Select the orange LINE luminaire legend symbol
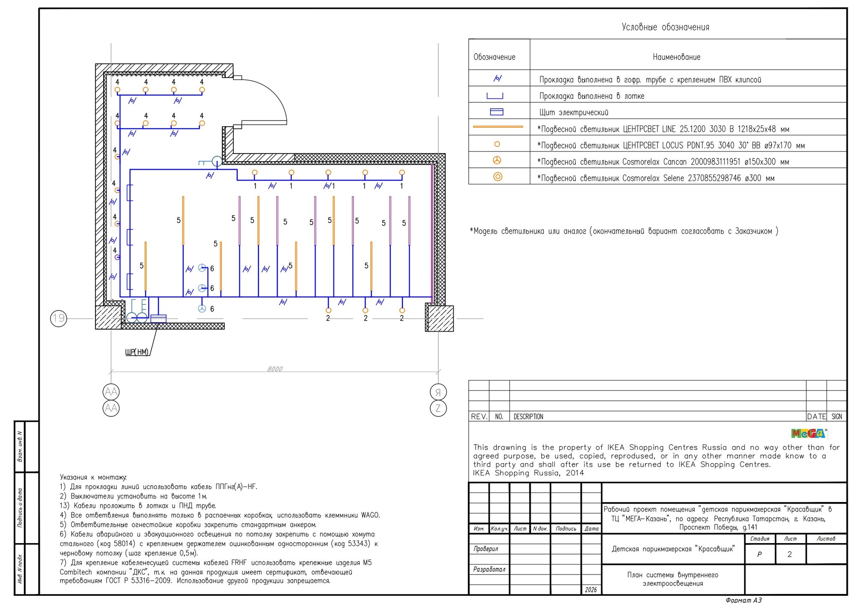856x603 pixels. coord(498,127)
